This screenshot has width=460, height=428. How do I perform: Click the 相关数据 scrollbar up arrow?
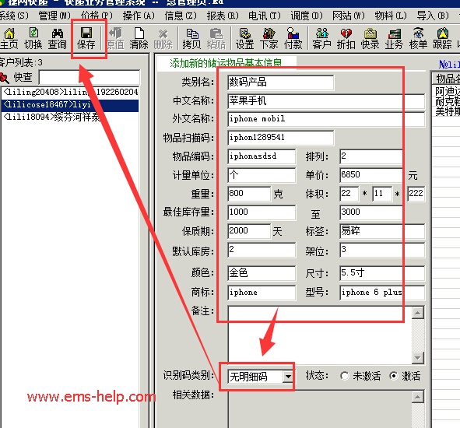point(417,397)
